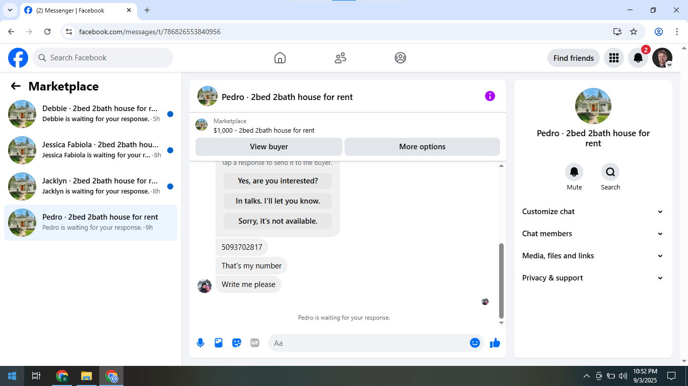Open listing thumbnail in Marketplace banner

click(201, 125)
